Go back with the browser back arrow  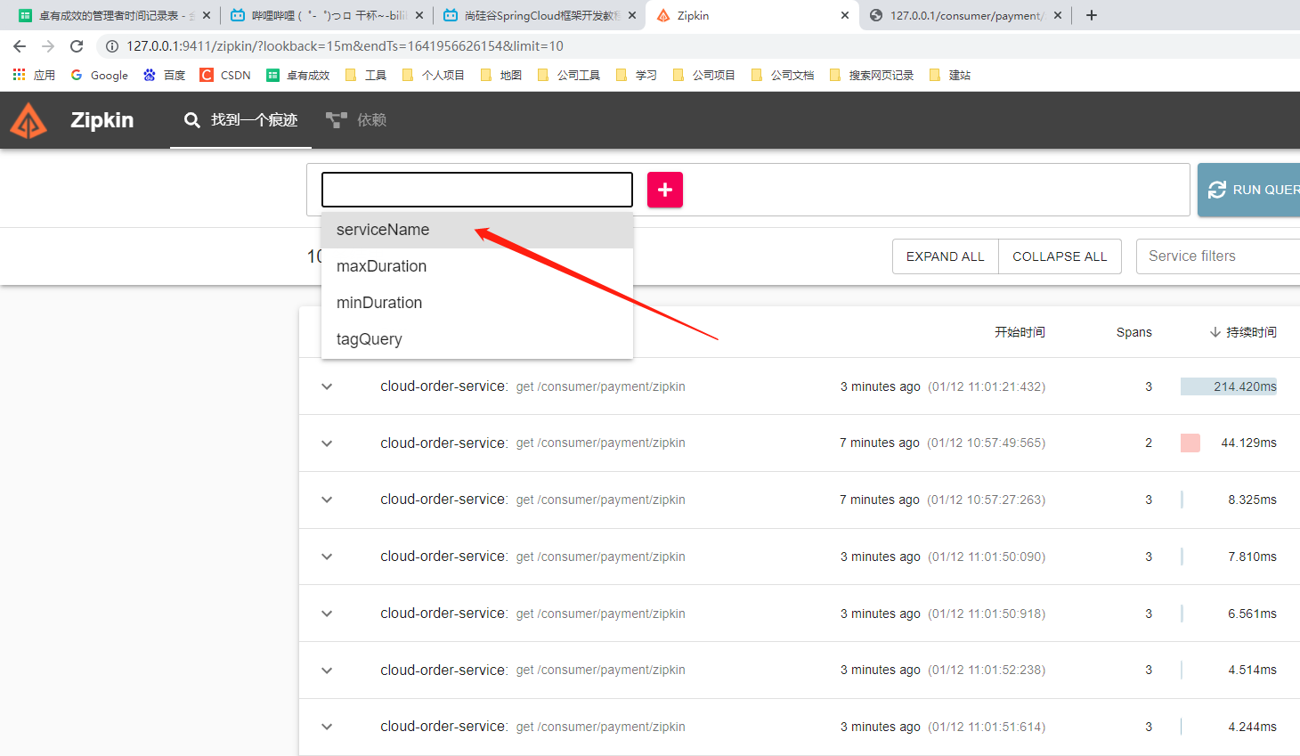(20, 46)
